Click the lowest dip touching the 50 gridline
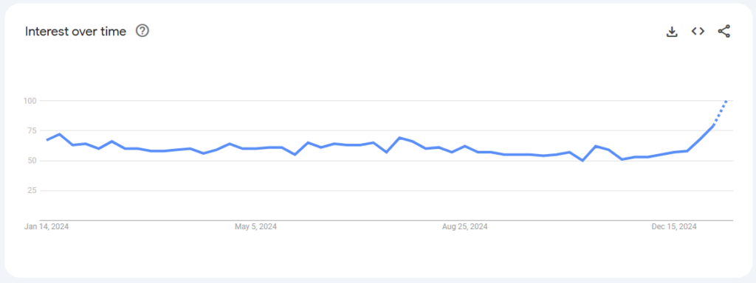Screen dimensions: 756x283 tap(583, 160)
